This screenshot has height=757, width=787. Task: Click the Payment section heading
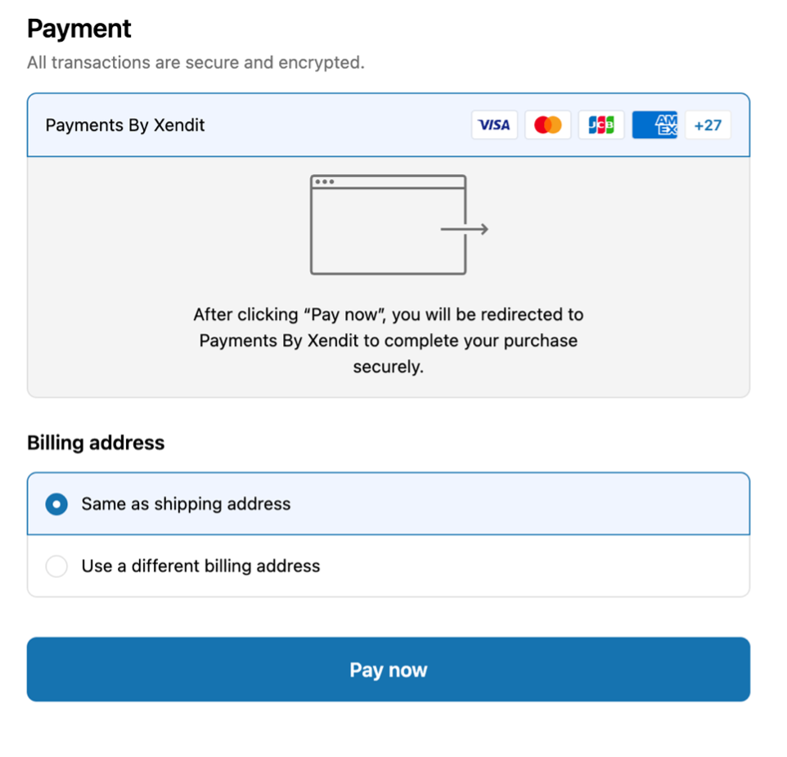coord(79,29)
